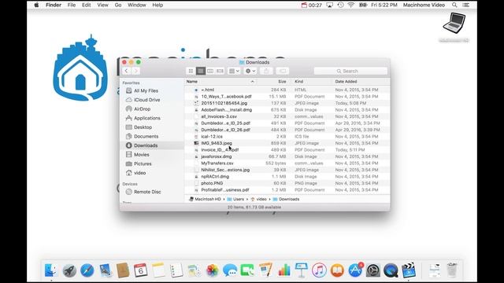
Task: Open Launchpad from the Dock
Action: click(69, 270)
